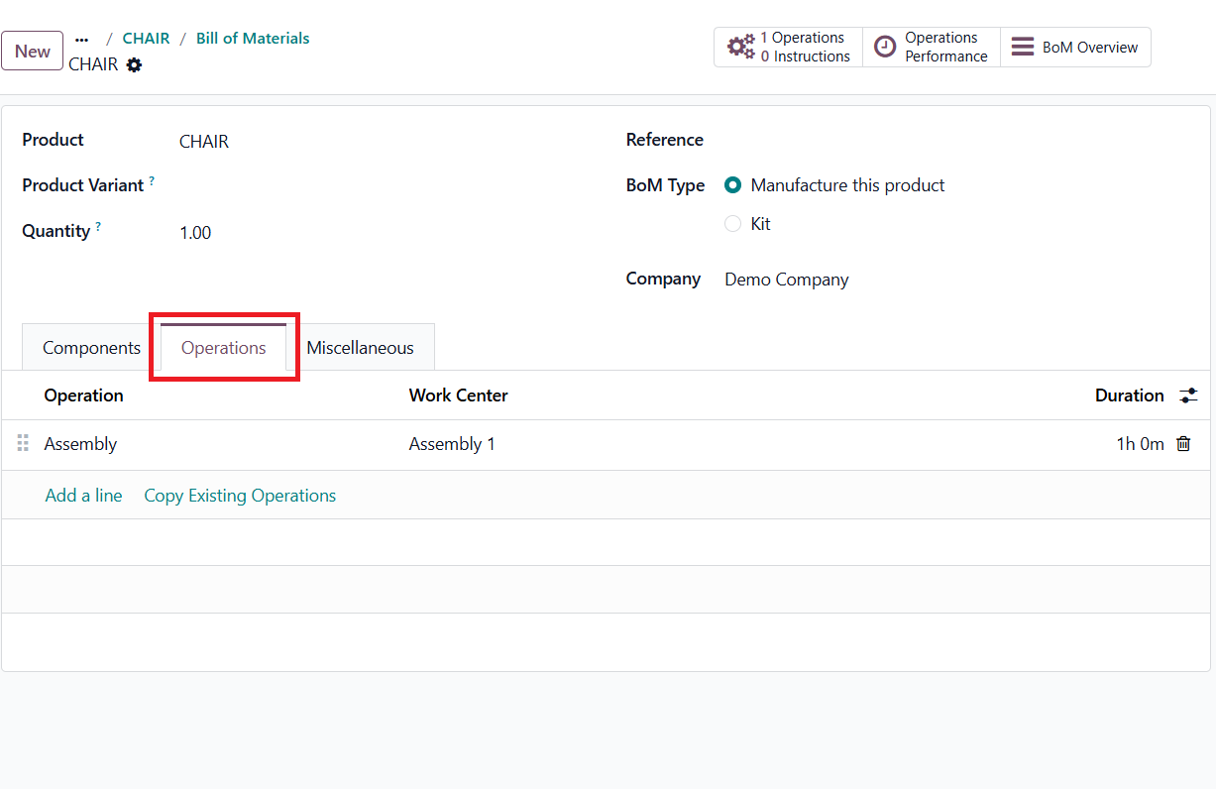Click the gear icon next to CHAIR title
1216x789 pixels.
(x=134, y=65)
